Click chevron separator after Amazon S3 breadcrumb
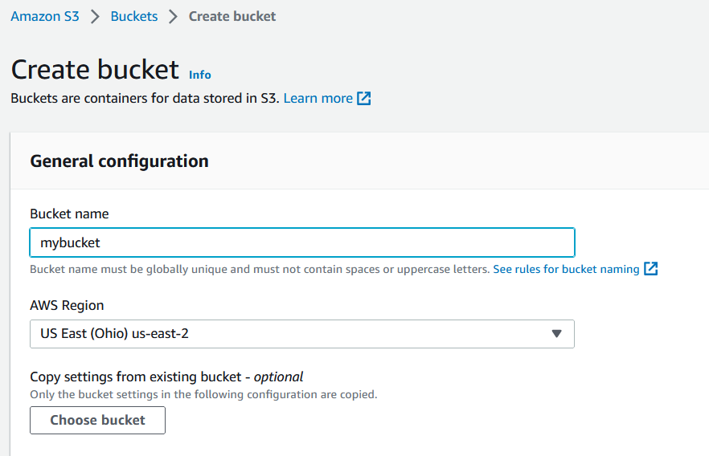Screen dimensions: 709x456 95,17
